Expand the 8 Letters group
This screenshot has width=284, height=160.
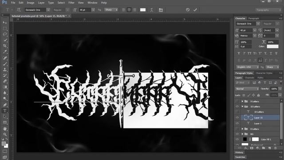click(x=242, y=129)
